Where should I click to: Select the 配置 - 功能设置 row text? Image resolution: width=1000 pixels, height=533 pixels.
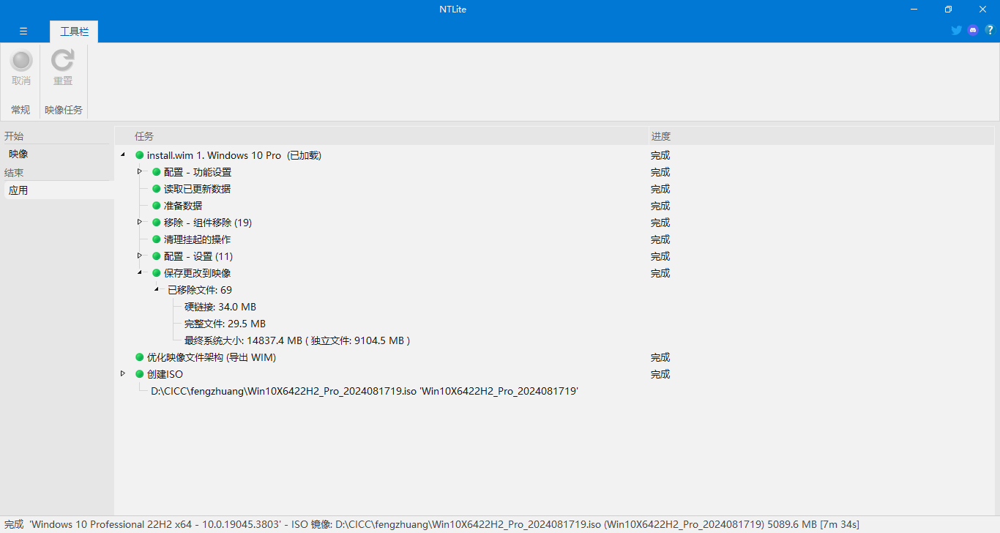click(x=198, y=172)
